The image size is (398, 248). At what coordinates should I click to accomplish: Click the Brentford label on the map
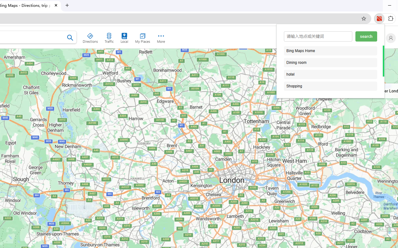(x=150, y=198)
